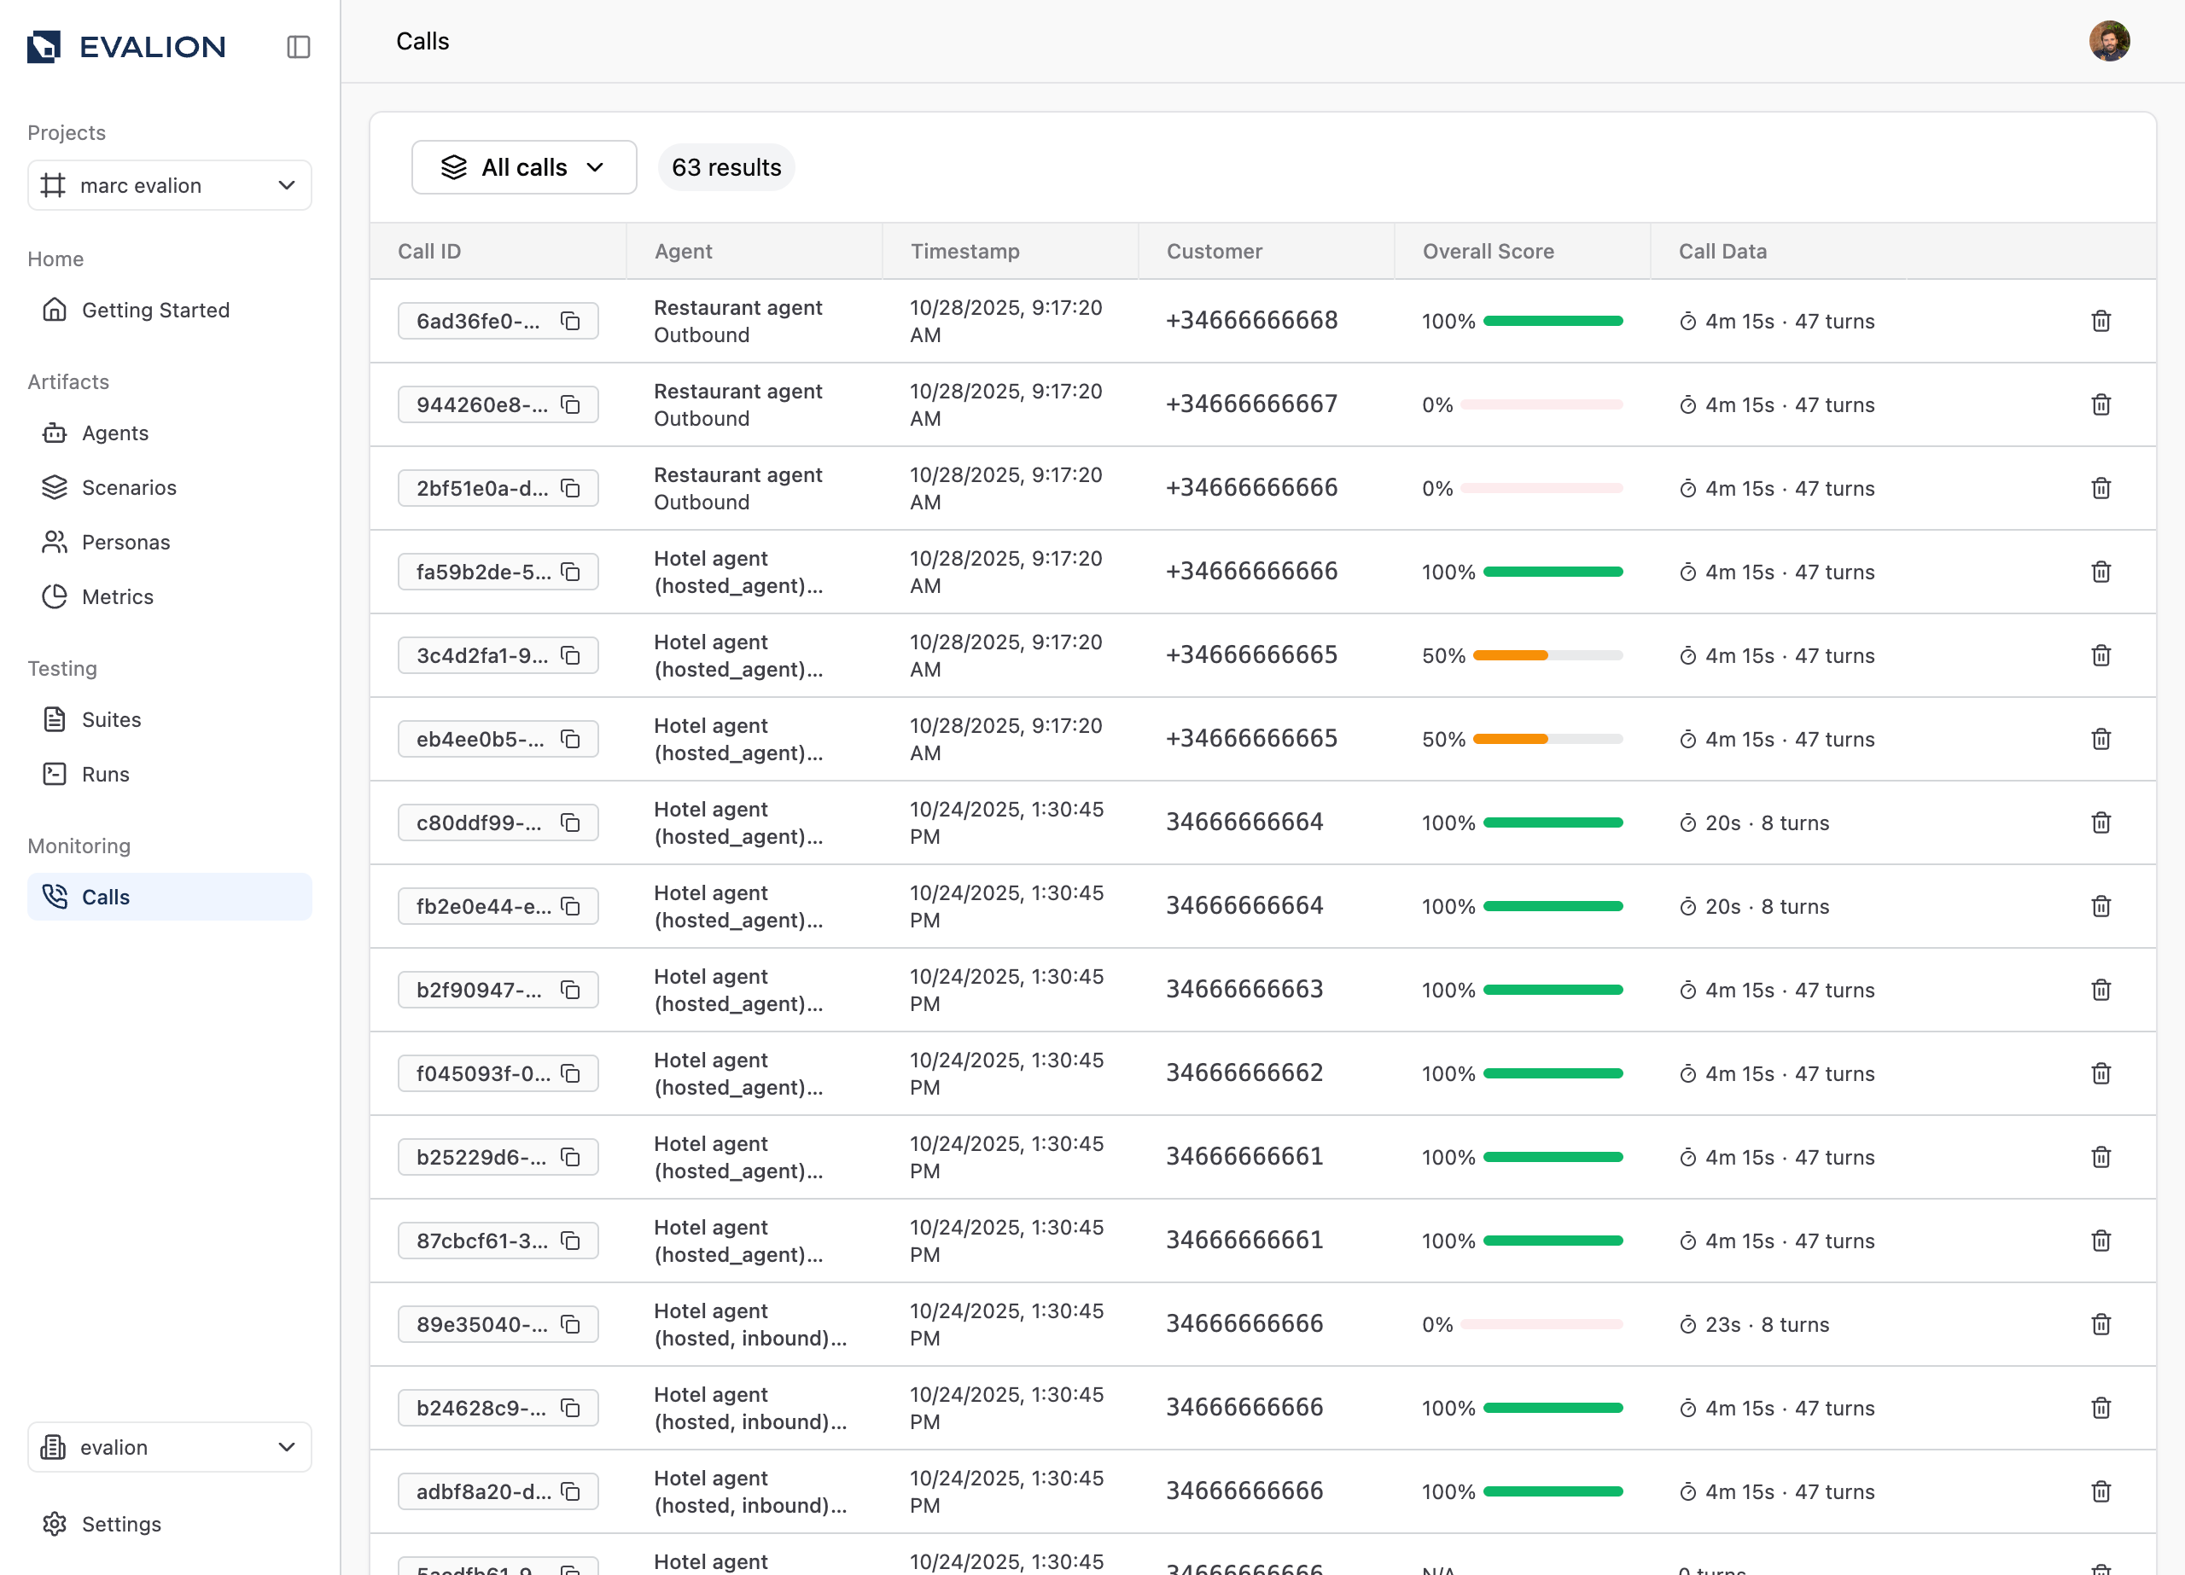Viewport: 2185px width, 1575px height.
Task: Open the Scenarios section
Action: [128, 487]
